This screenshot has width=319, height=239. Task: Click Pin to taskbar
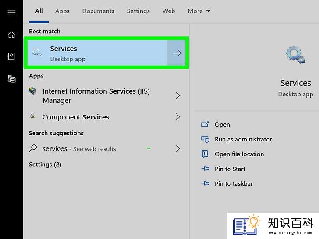pos(234,184)
